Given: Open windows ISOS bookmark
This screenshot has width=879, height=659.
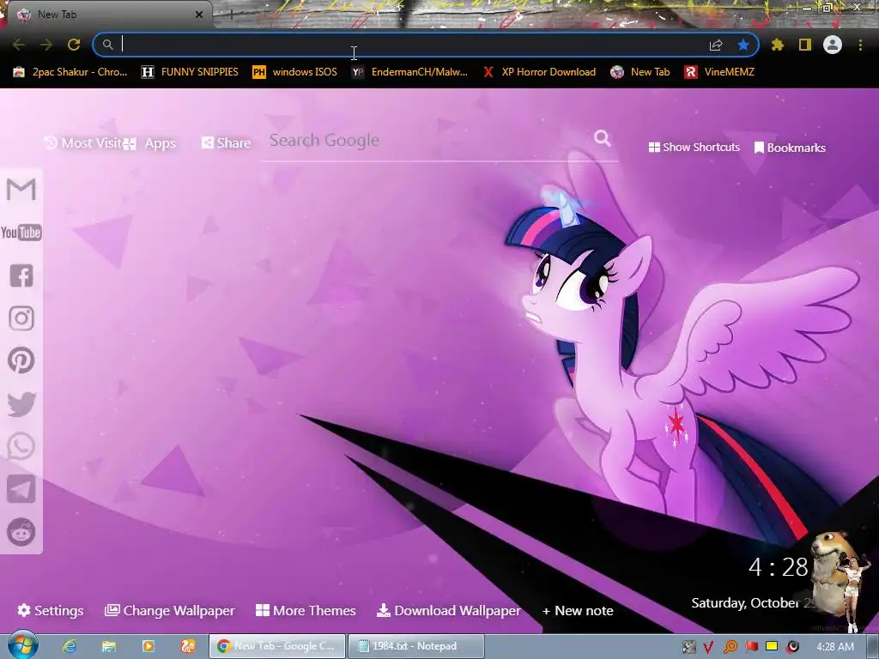Looking at the screenshot, I should (x=295, y=72).
